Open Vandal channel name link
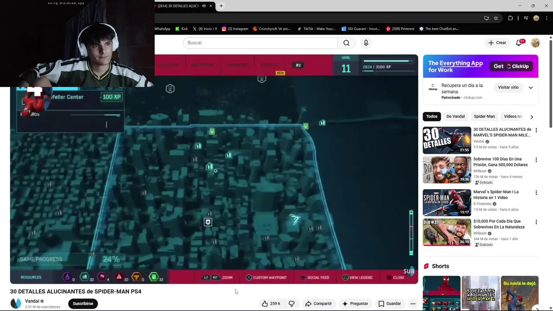The image size is (553, 311). click(32, 301)
